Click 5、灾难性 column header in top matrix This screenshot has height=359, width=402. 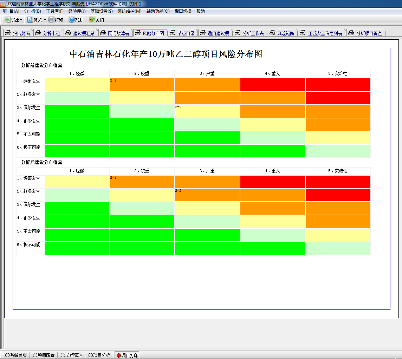pos(338,73)
